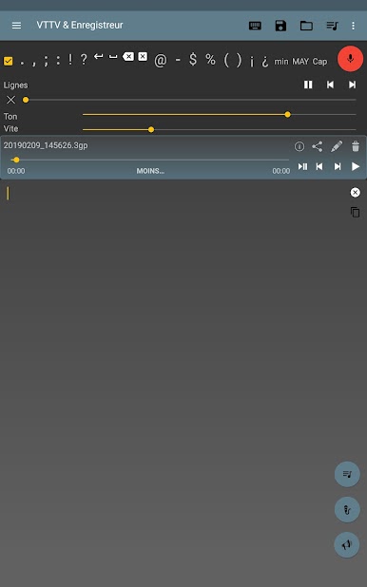This screenshot has width=367, height=587.
Task: Share the recording 20190209_145626.3gp
Action: (318, 146)
